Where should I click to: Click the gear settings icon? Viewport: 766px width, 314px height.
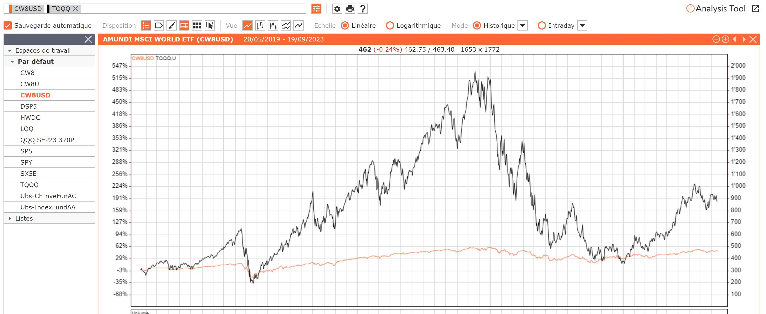(x=337, y=9)
